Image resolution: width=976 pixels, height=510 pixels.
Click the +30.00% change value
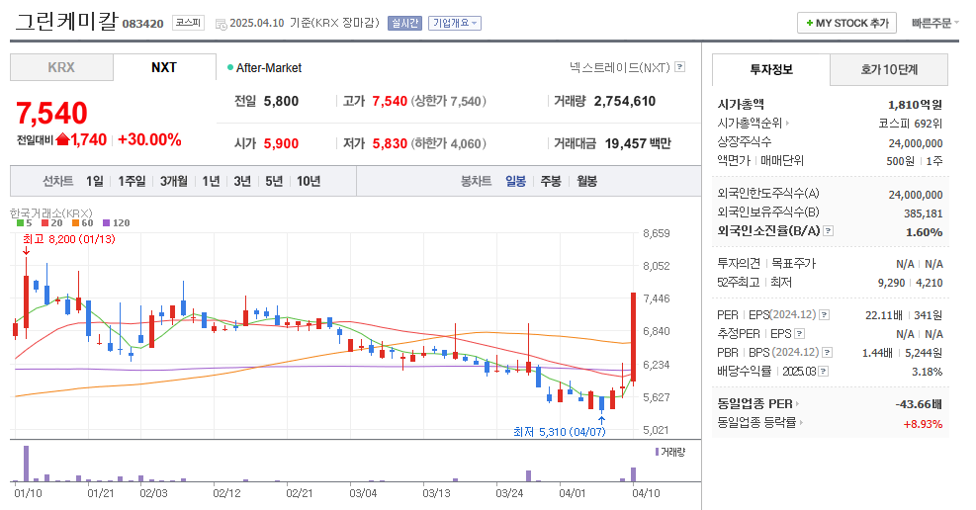tap(149, 140)
